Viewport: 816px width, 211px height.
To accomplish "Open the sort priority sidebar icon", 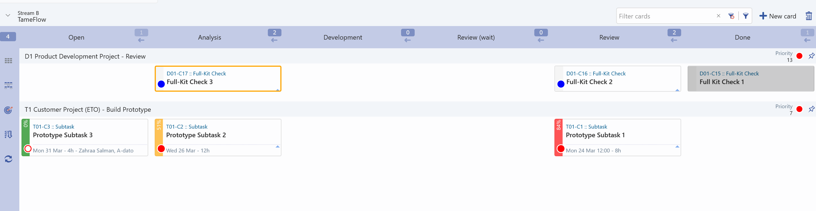I will click(x=8, y=135).
